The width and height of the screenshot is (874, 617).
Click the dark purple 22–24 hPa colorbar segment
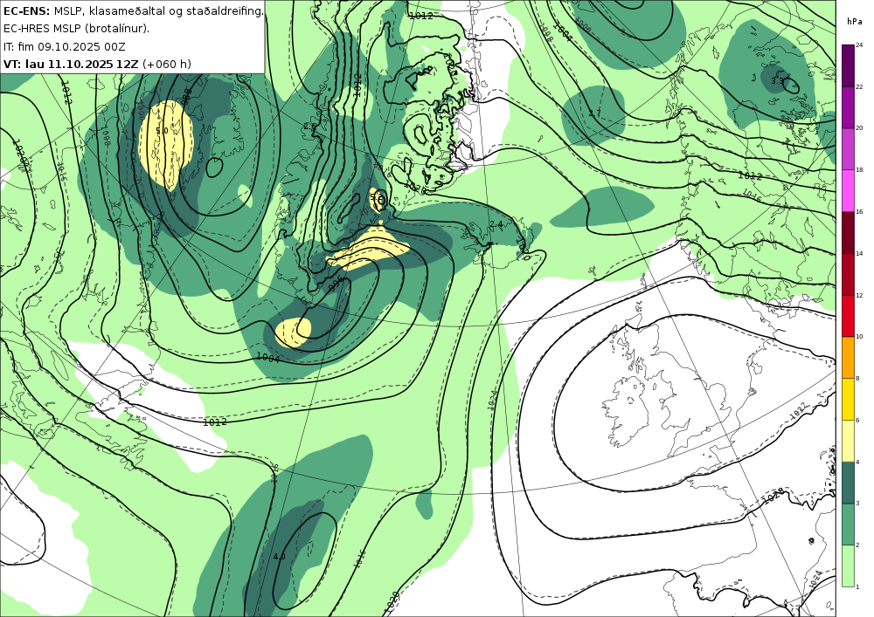(848, 65)
